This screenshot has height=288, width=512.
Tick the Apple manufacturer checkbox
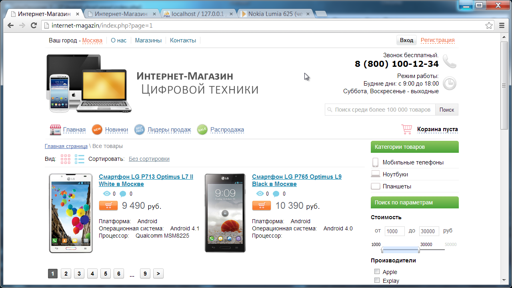tap(377, 272)
